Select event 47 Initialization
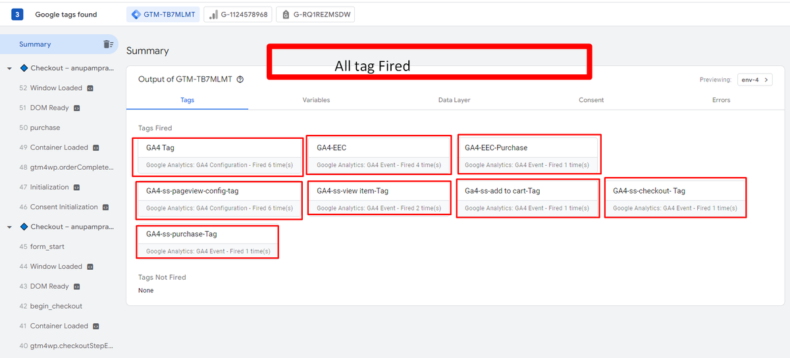The height and width of the screenshot is (358, 790). (x=44, y=187)
